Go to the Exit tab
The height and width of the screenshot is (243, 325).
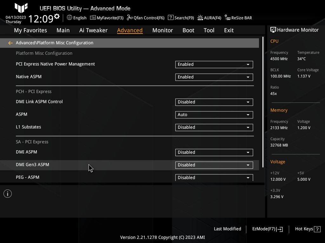(x=229, y=30)
